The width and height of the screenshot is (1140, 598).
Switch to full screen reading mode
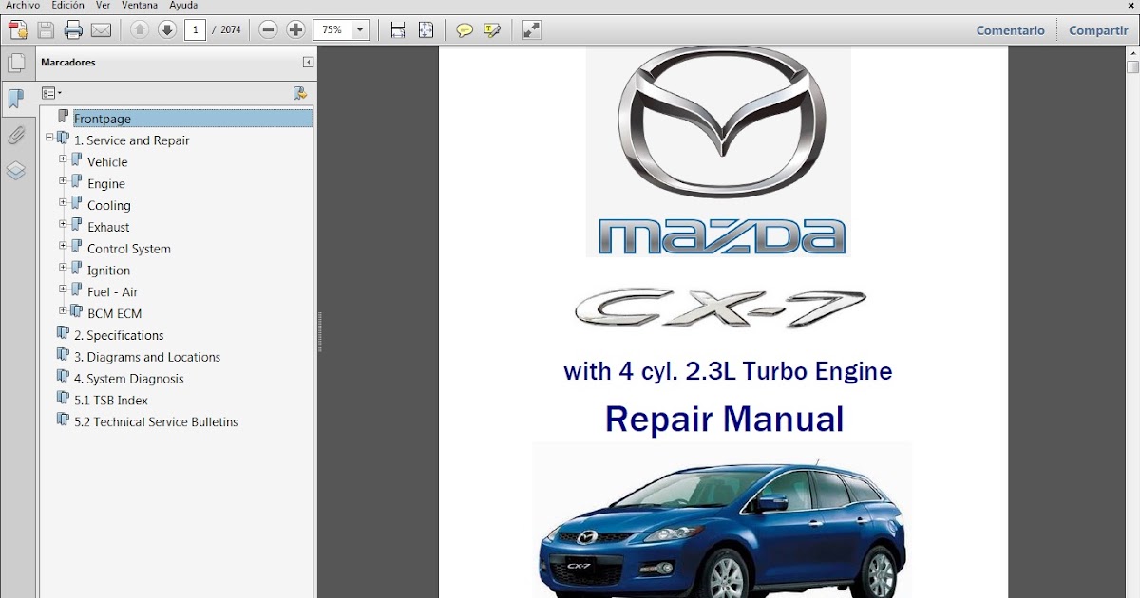point(530,29)
